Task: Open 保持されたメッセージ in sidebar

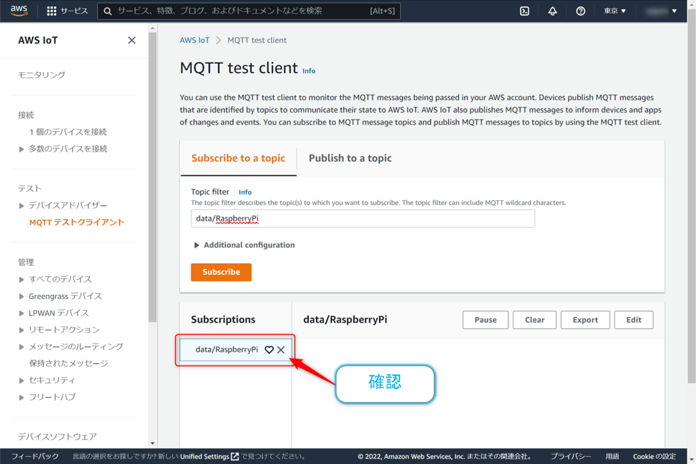Action: 68,363
